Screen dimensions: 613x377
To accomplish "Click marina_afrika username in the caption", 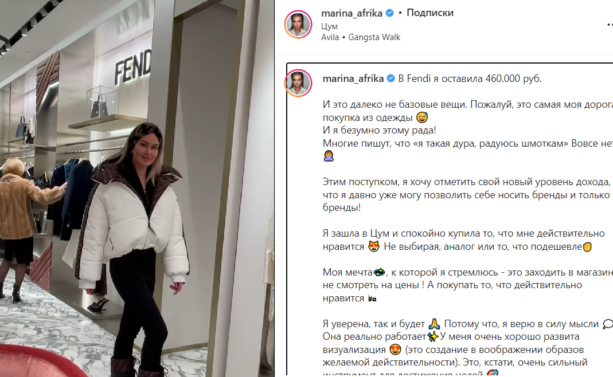I will tap(353, 78).
